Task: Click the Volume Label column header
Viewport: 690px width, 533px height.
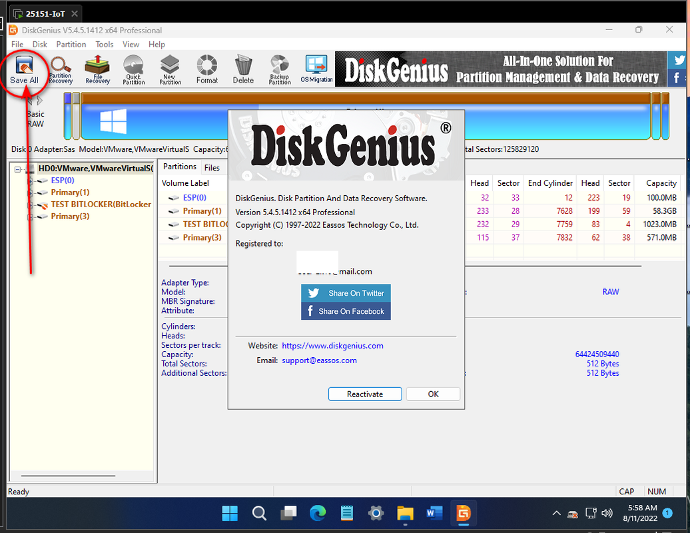Action: click(185, 183)
